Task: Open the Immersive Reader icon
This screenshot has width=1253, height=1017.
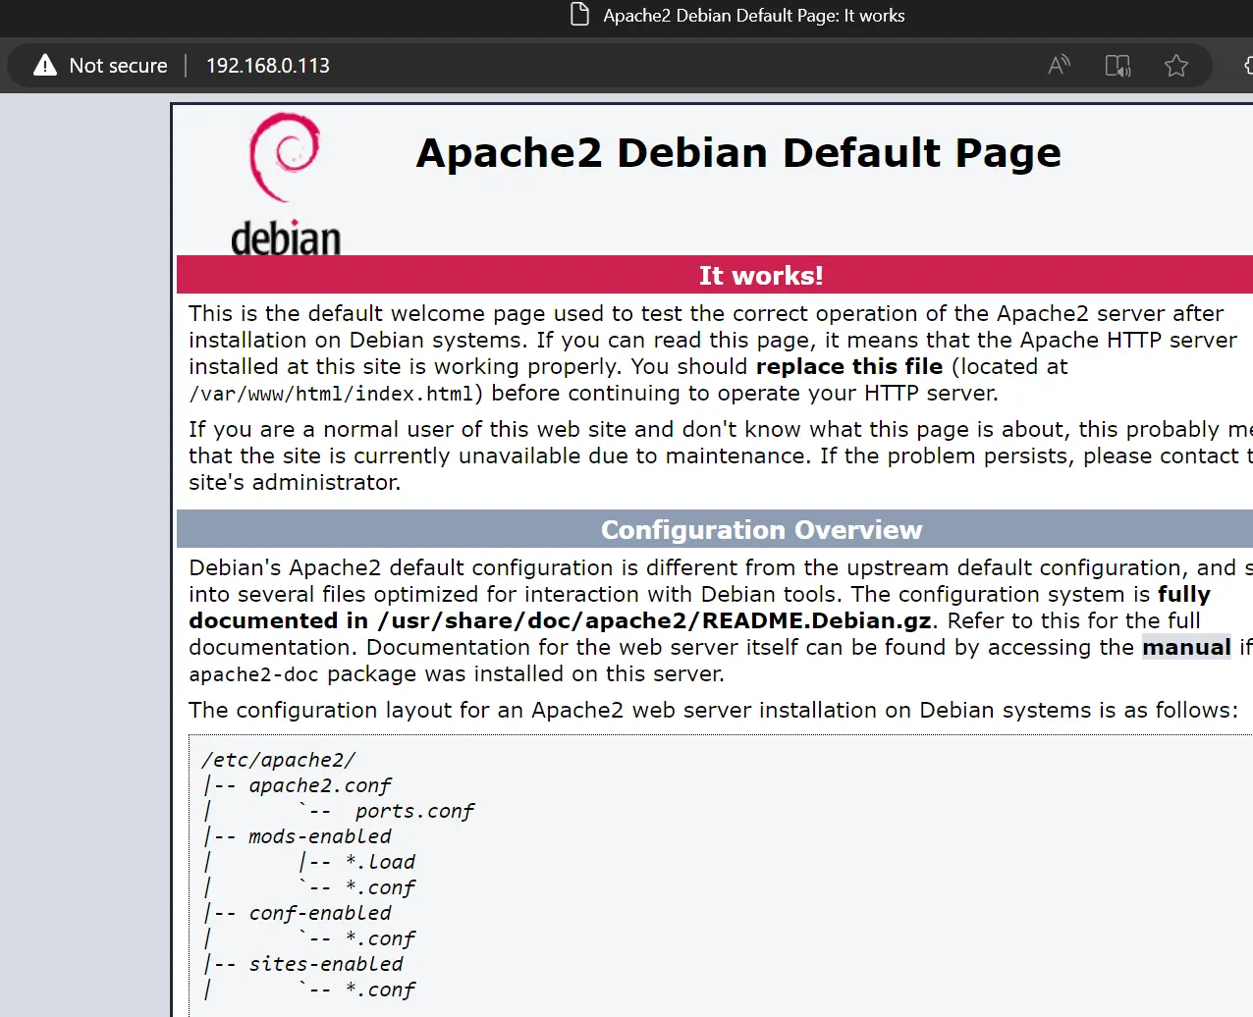Action: [1117, 66]
